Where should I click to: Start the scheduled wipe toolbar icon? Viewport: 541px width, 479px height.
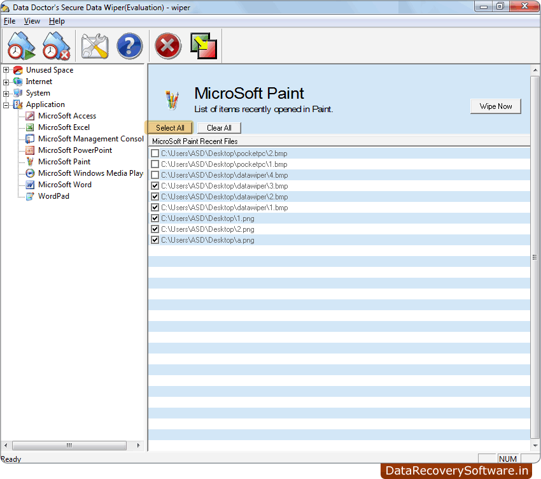coord(21,46)
